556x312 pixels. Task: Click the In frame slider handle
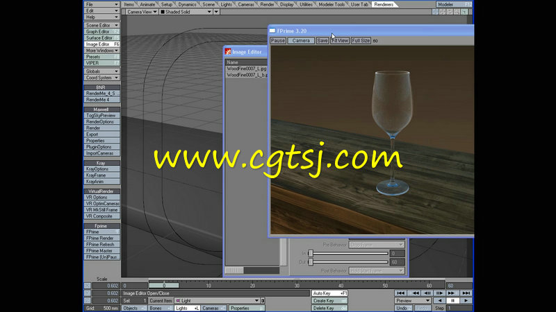(311, 253)
